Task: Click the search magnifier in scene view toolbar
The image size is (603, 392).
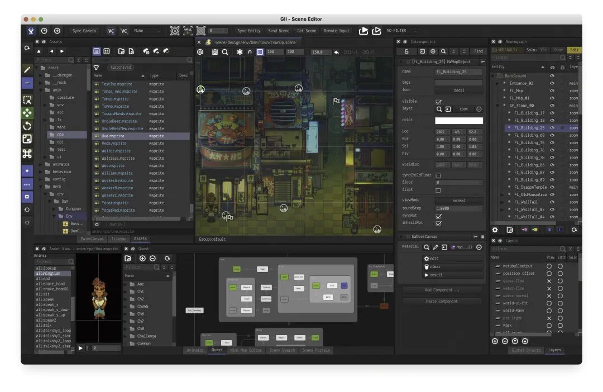Action: point(225,52)
